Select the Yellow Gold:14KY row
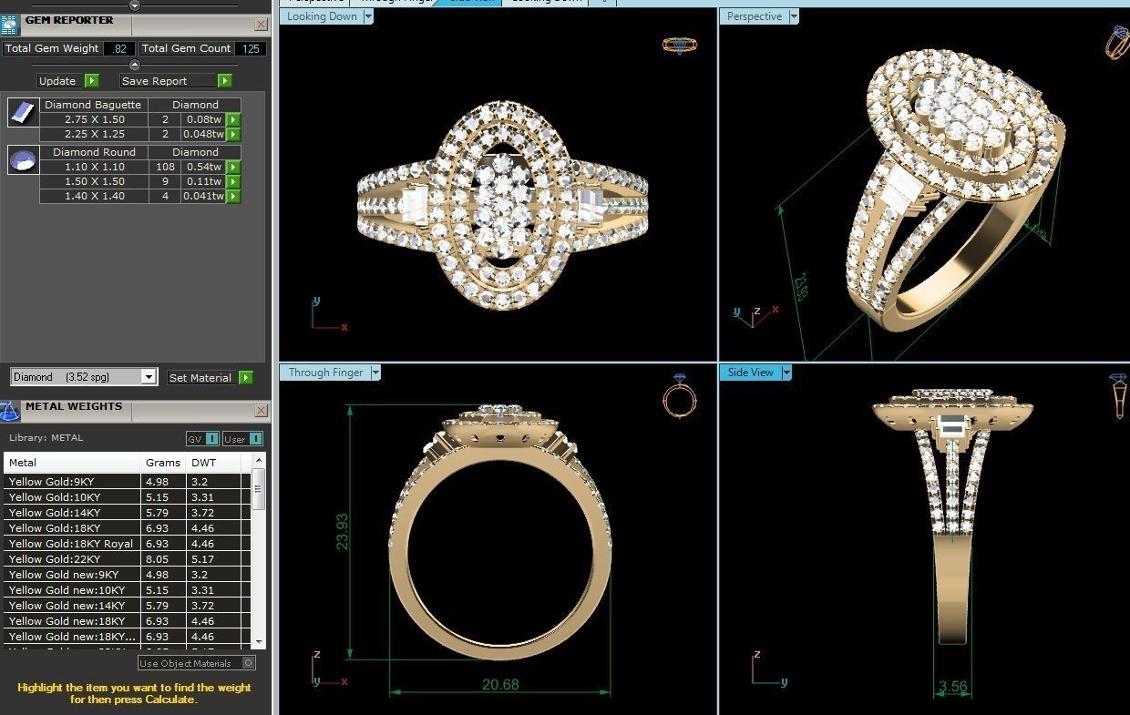 pyautogui.click(x=128, y=513)
